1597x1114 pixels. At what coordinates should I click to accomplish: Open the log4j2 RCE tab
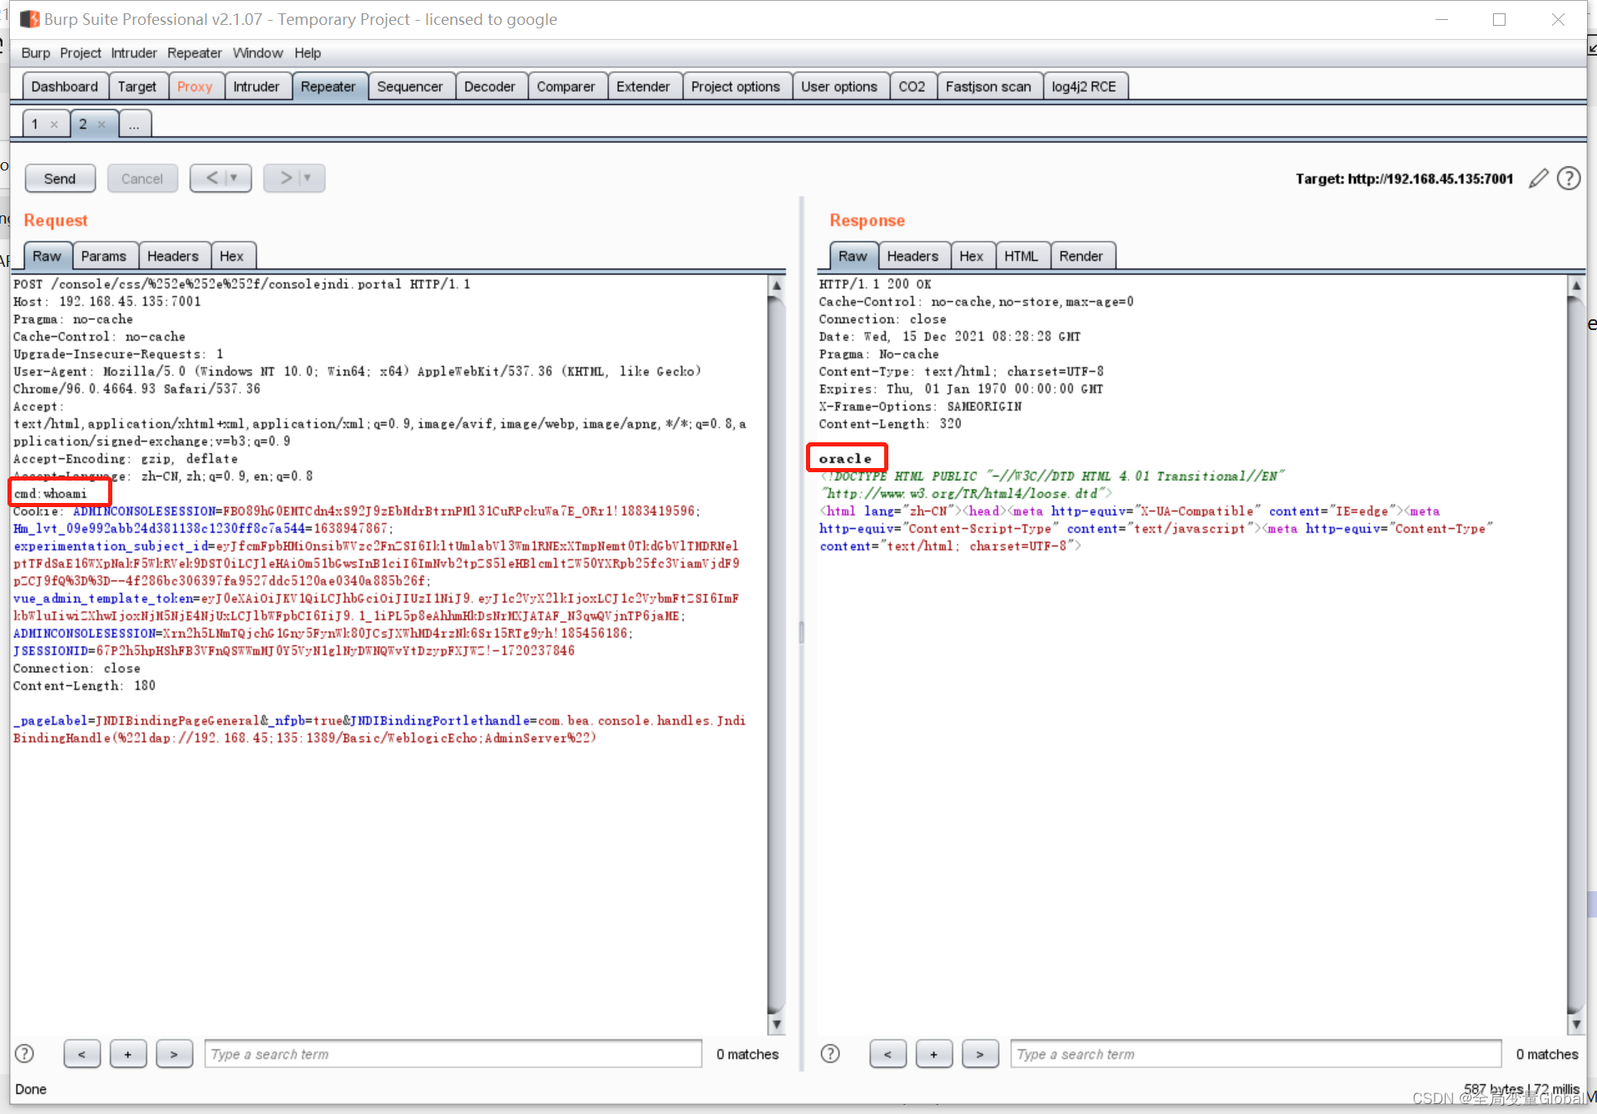(1084, 86)
